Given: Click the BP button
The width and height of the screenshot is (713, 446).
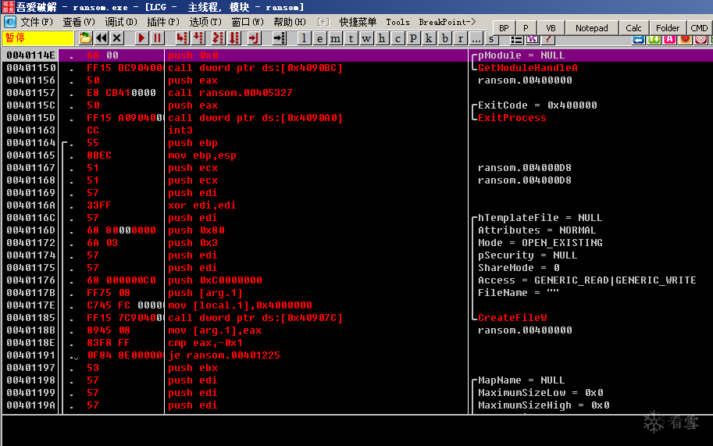Looking at the screenshot, I should click(504, 28).
